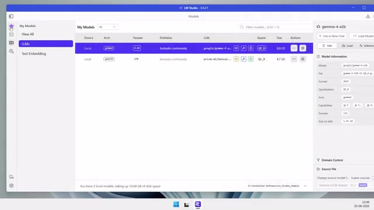This screenshot has width=374, height=210.
Task: Open the Discover model search icon in left rail
Action: click(x=11, y=51)
